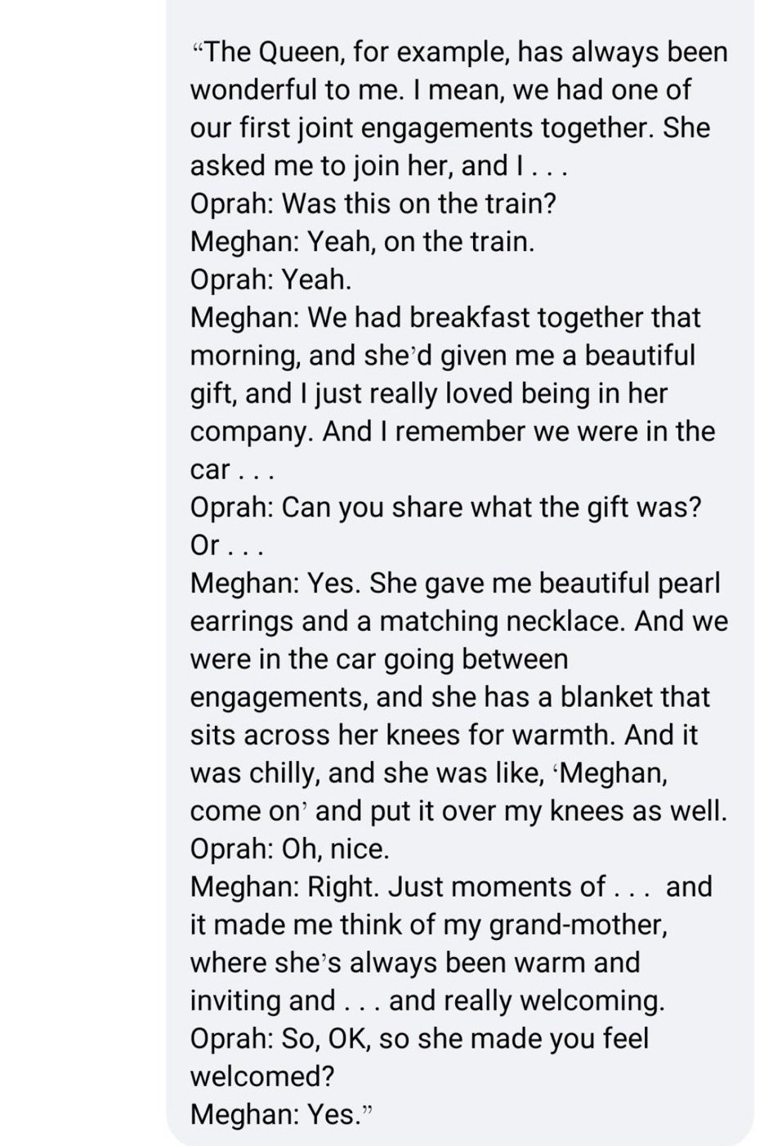The height and width of the screenshot is (1146, 773).
Task: Select the line starting "gift, and I just really loved"
Action: coord(429,393)
